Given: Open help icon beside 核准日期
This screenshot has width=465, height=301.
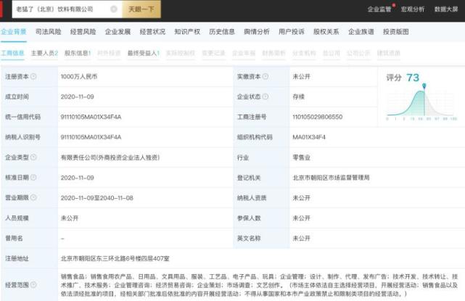Looking at the screenshot, I should point(33,178).
